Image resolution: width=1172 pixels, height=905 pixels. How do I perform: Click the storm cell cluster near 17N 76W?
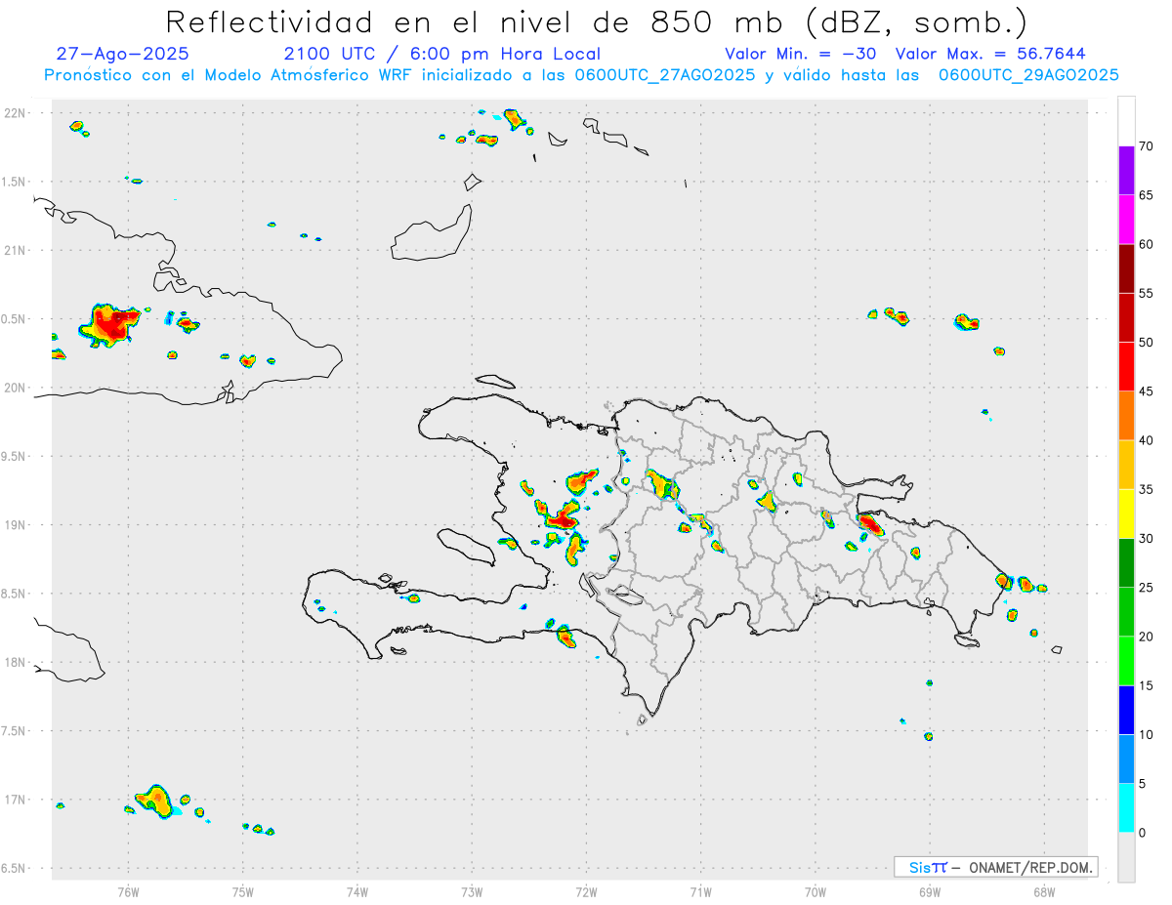tap(154, 801)
